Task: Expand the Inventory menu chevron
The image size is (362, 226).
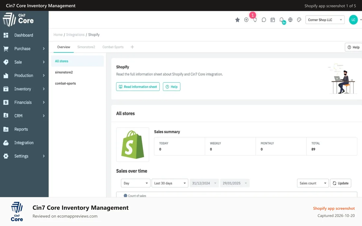Action: tap(44, 89)
